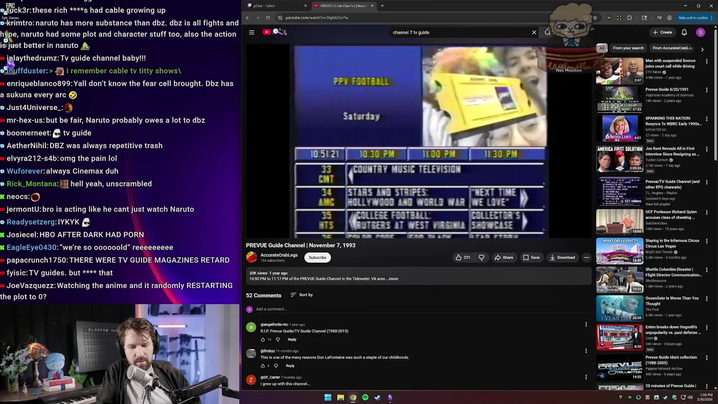Click the Download button
The image size is (718, 404).
pos(562,258)
